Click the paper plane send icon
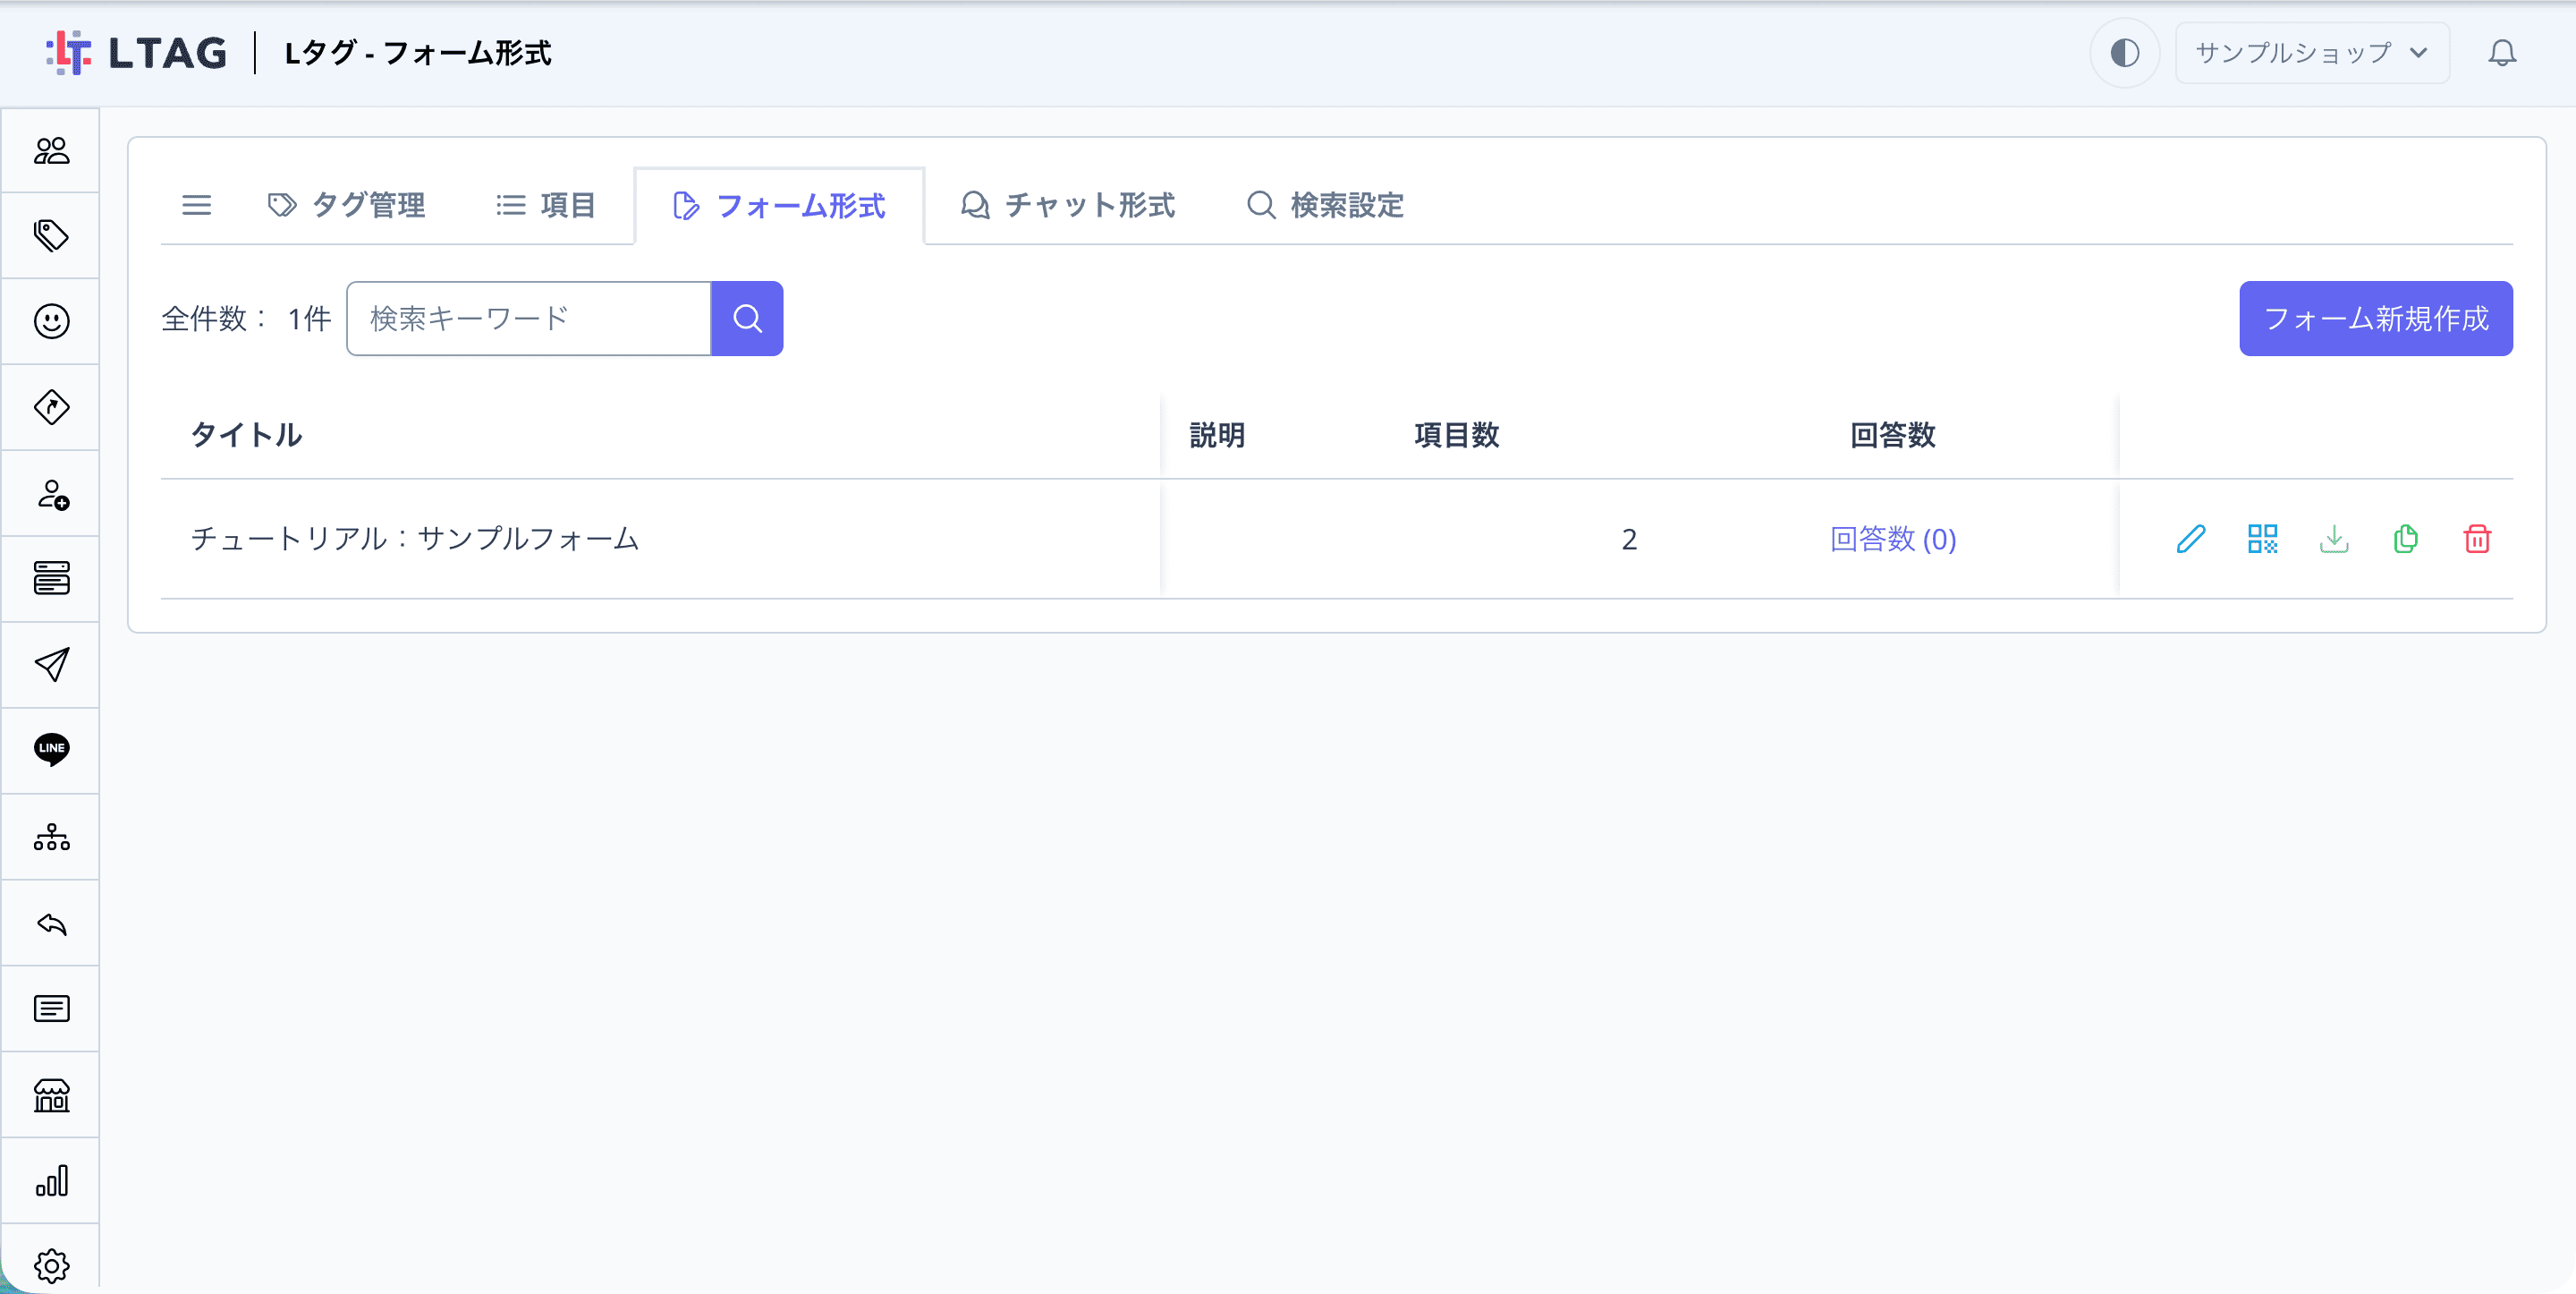Image resolution: width=2576 pixels, height=1294 pixels. point(51,665)
